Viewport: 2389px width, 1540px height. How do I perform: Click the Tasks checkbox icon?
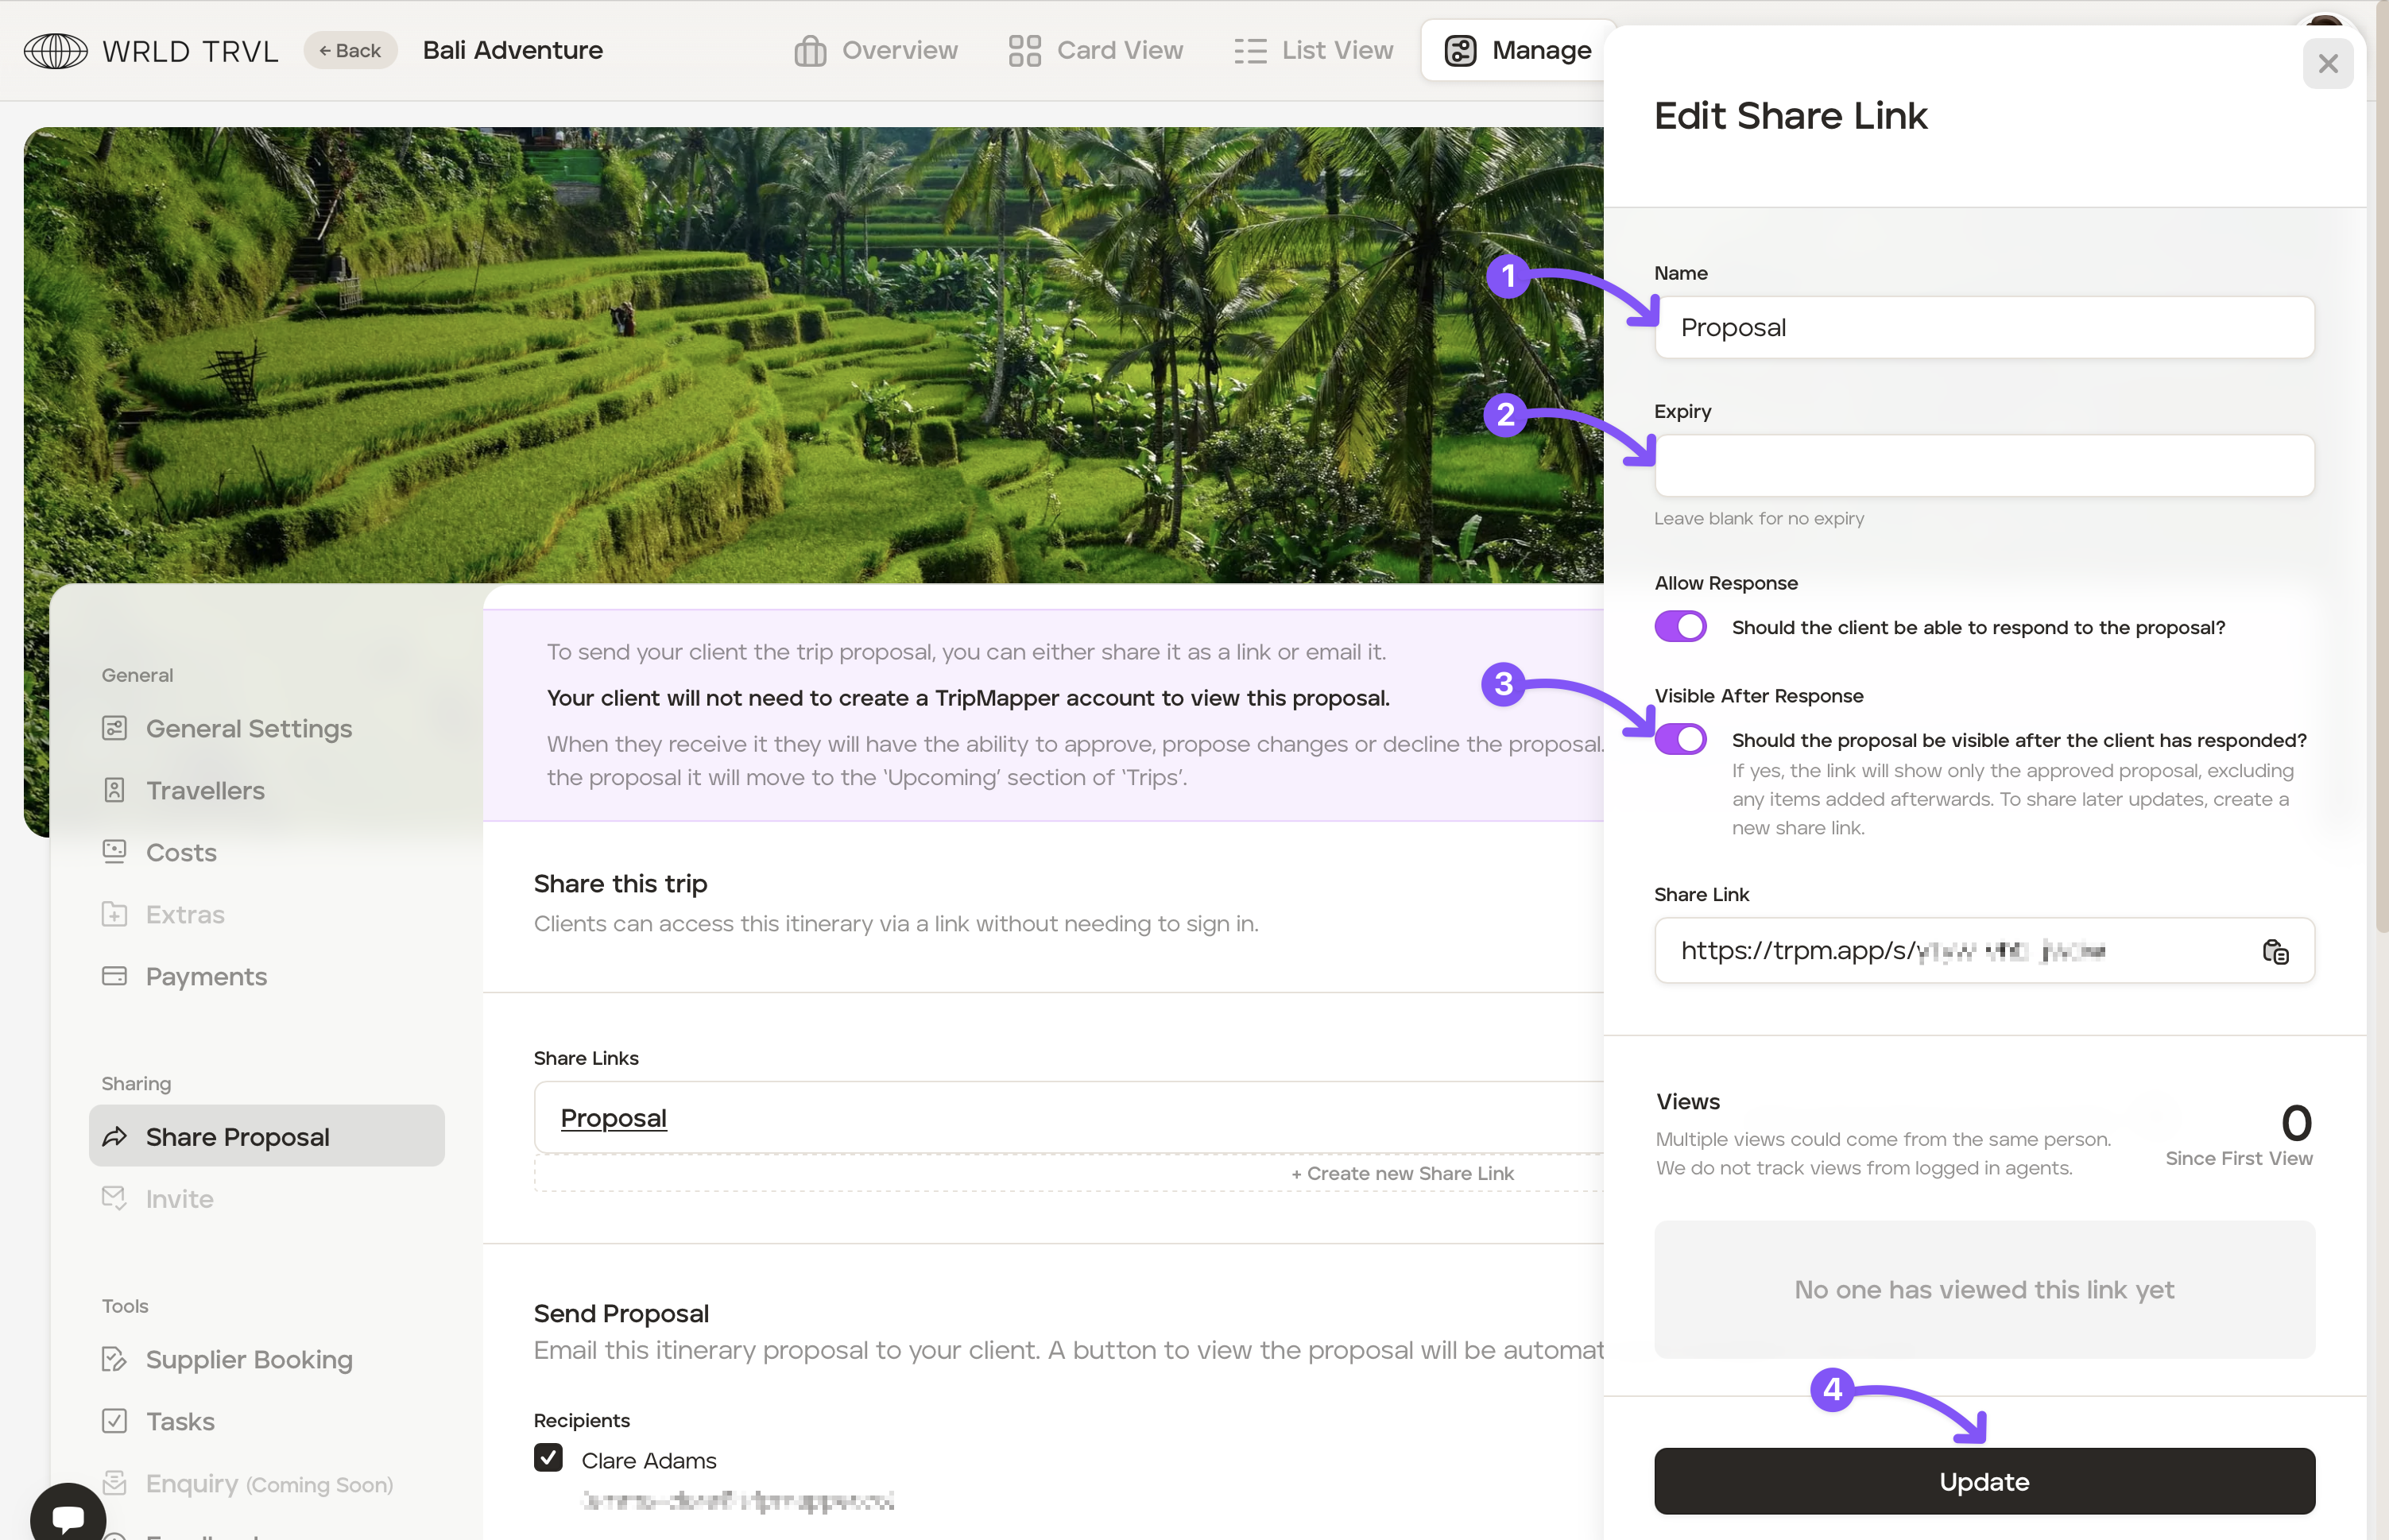[115, 1421]
